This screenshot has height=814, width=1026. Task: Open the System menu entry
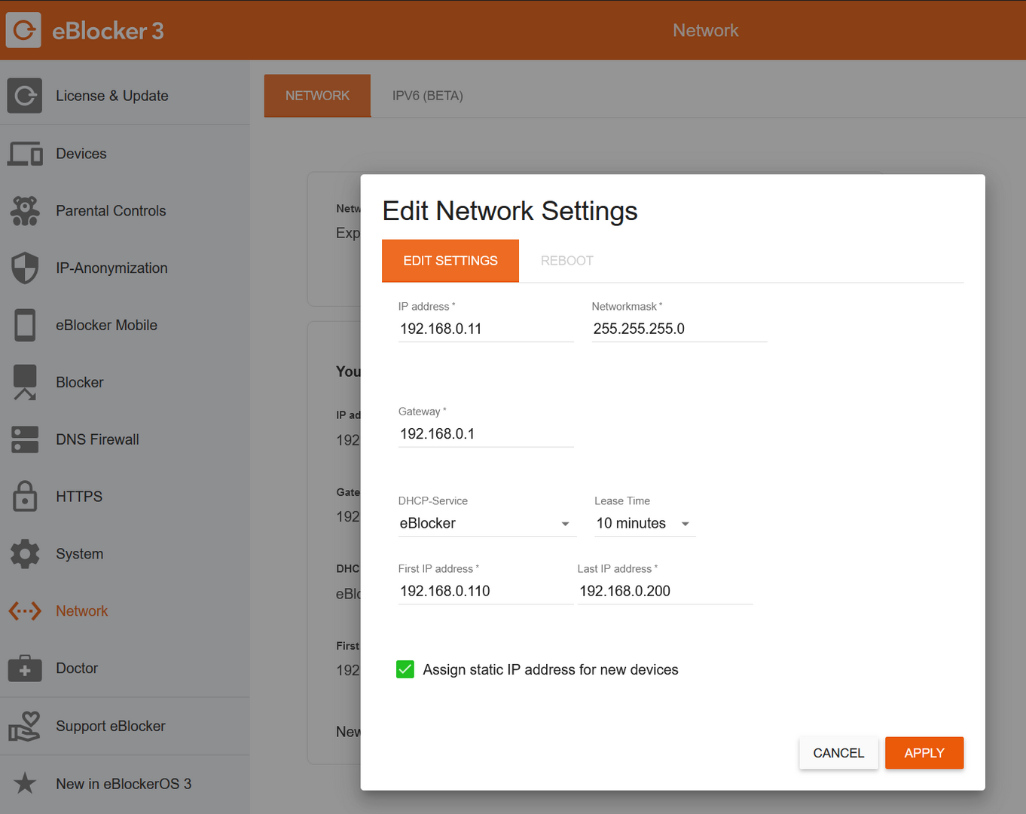coord(80,554)
